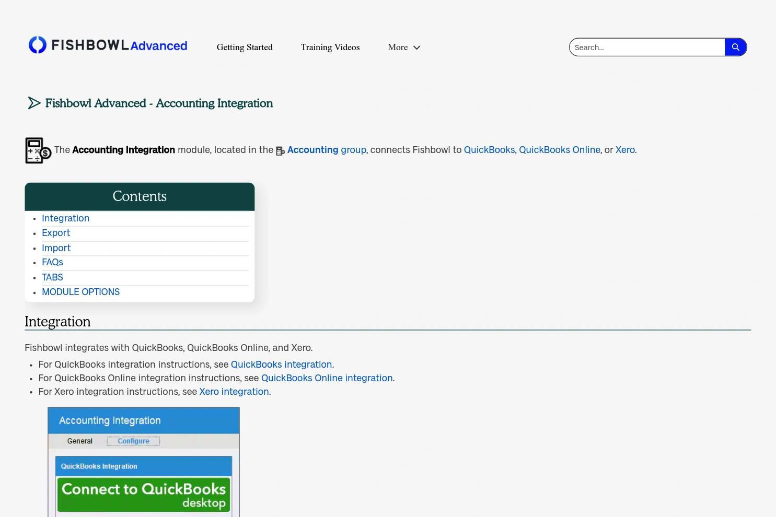The width and height of the screenshot is (776, 517).
Task: Jump to Import in the Contents list
Action: pyautogui.click(x=56, y=248)
